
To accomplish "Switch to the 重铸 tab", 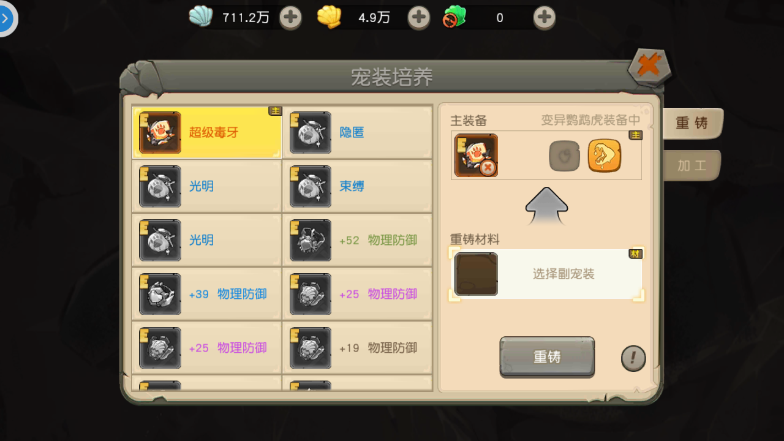I will pyautogui.click(x=692, y=123).
